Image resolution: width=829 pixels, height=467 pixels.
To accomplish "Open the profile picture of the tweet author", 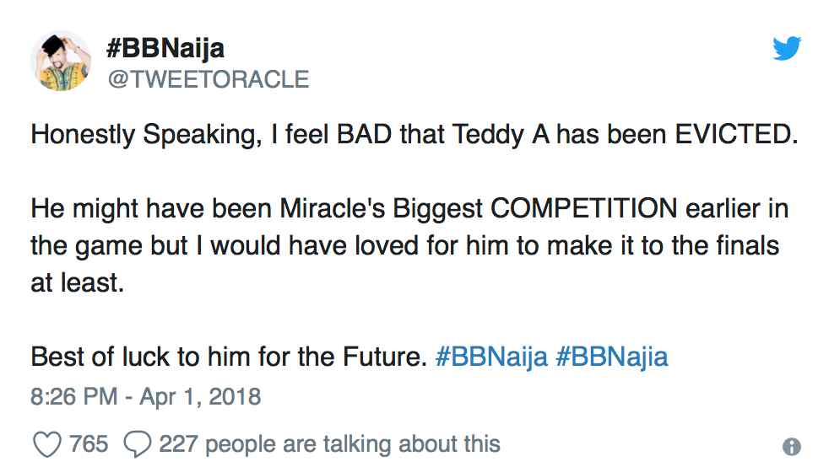I will coord(61,61).
